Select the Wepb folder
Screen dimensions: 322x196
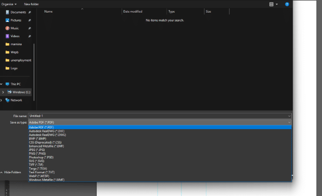point(14,52)
